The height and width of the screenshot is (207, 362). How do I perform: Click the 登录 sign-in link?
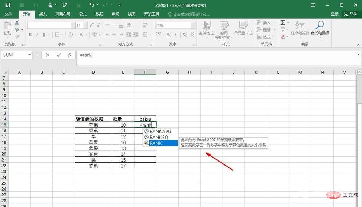tap(335, 14)
